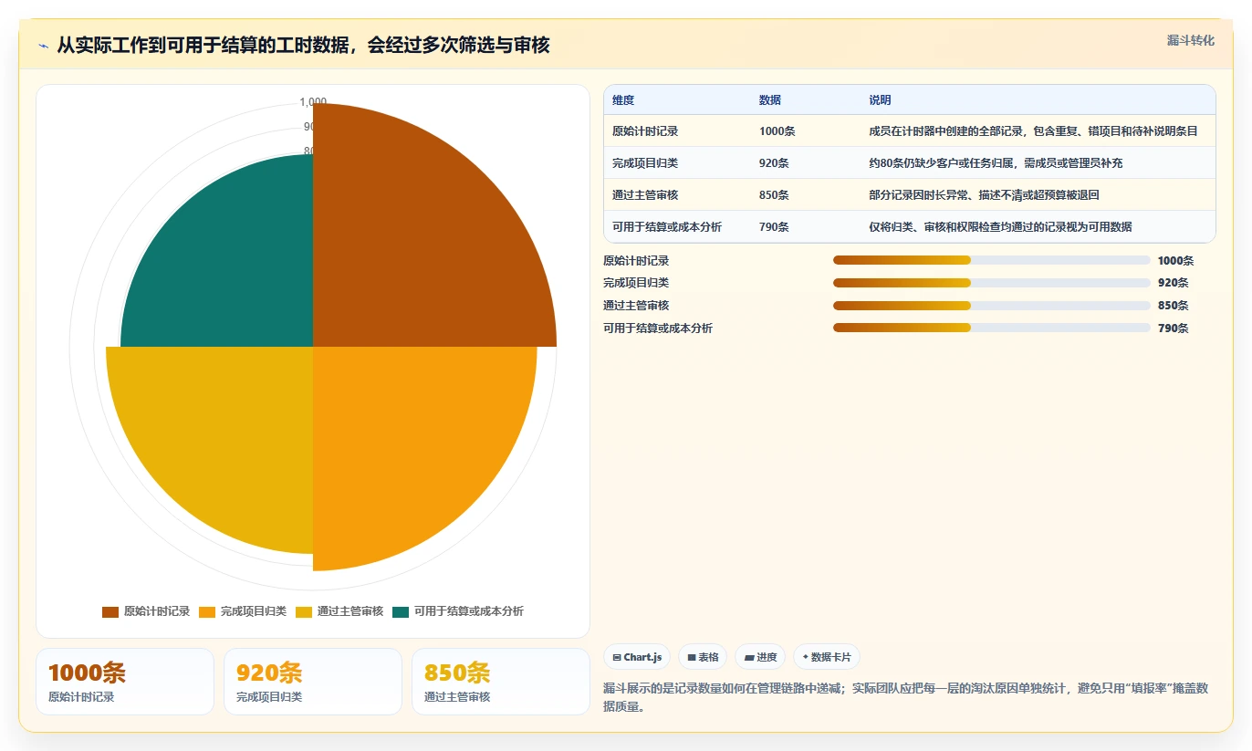Click the 920条 value beside the progress bar
Screen dimensions: 1252x751
(1173, 283)
